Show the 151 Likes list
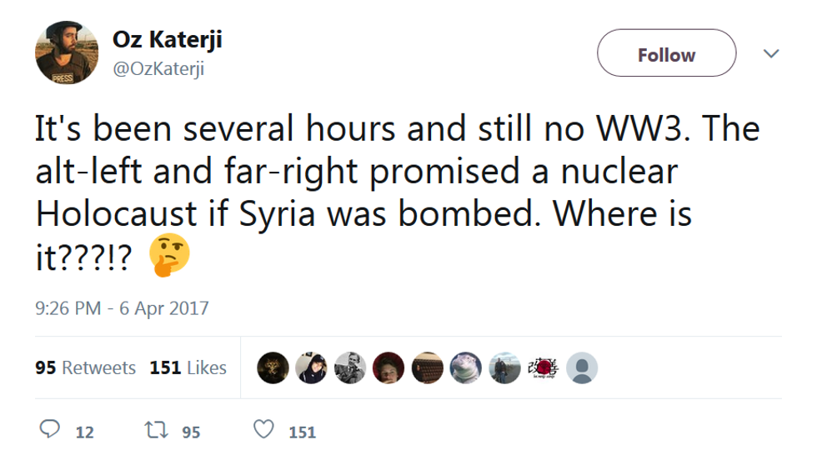This screenshot has width=817, height=460. click(188, 367)
